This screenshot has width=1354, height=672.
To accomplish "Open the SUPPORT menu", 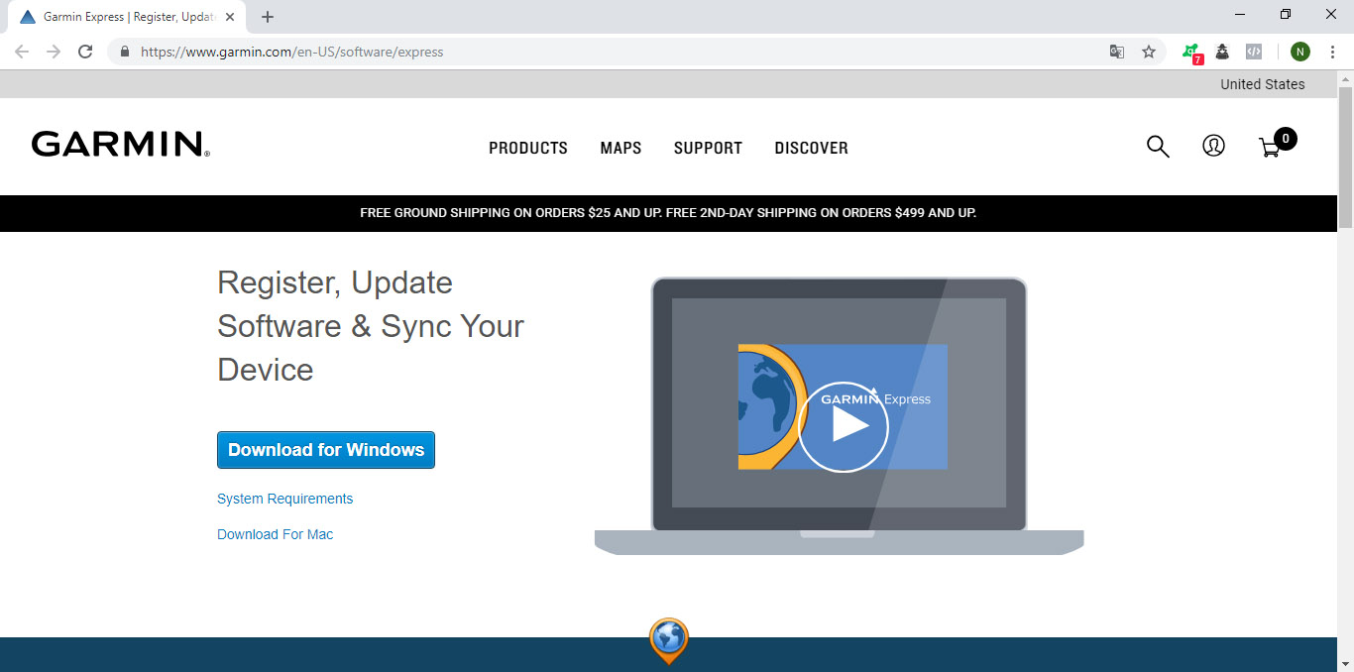I will [708, 148].
